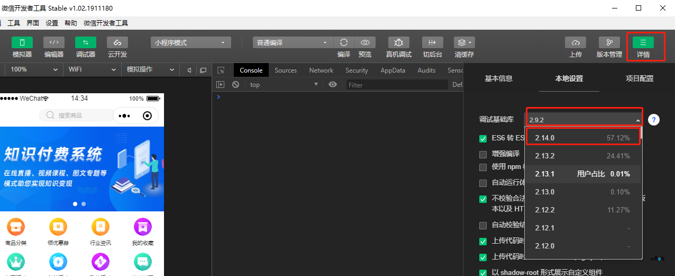This screenshot has height=276, width=675.
Task: Select base library version 2.14.0
Action: point(582,138)
